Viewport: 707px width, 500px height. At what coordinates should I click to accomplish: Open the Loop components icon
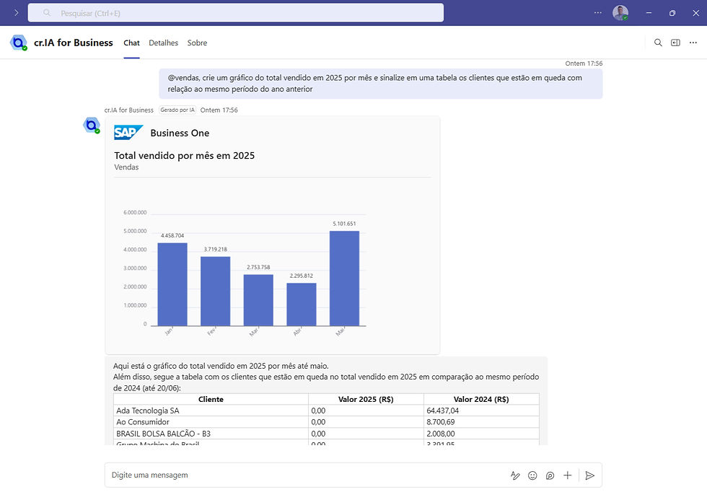point(550,475)
